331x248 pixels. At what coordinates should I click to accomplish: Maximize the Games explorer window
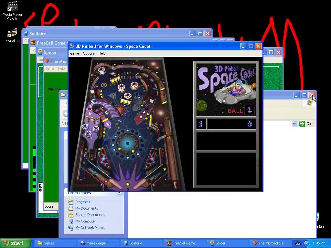(x=304, y=95)
